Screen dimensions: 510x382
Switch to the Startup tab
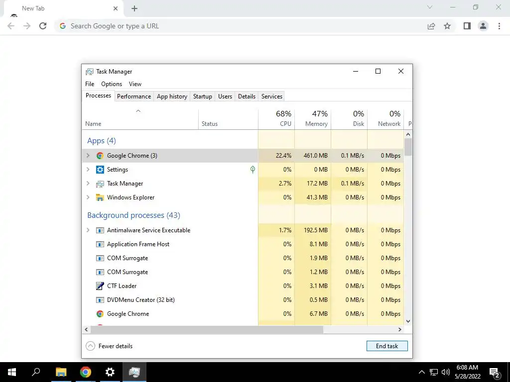tap(202, 96)
